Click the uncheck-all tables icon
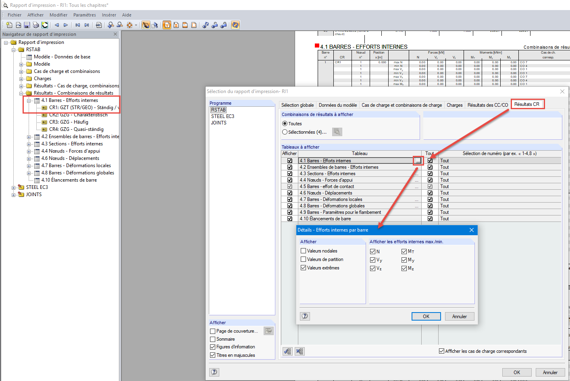 [x=300, y=351]
